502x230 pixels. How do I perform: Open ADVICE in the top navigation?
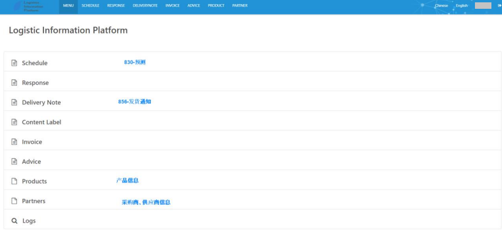point(194,5)
